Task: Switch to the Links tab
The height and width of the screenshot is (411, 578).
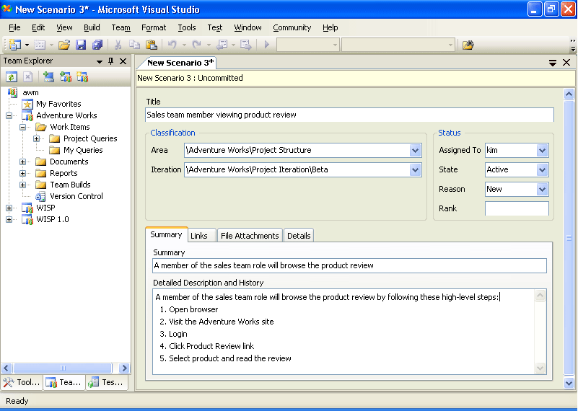Action: 199,236
